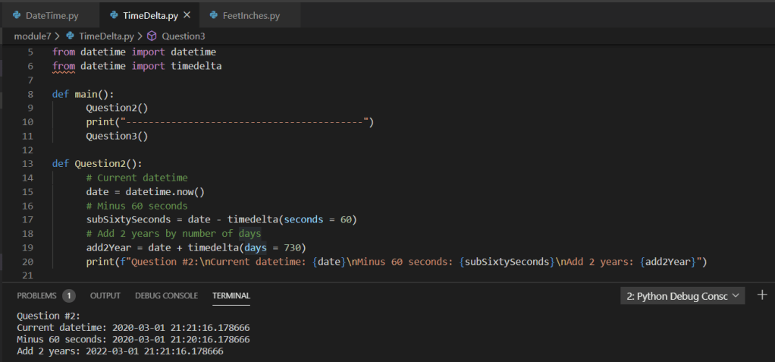The width and height of the screenshot is (775, 362).
Task: Click the Python icon on FeetInches.py tab
Action: click(215, 15)
